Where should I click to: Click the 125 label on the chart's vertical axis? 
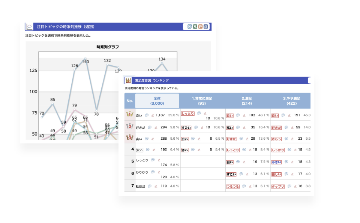click(x=33, y=71)
